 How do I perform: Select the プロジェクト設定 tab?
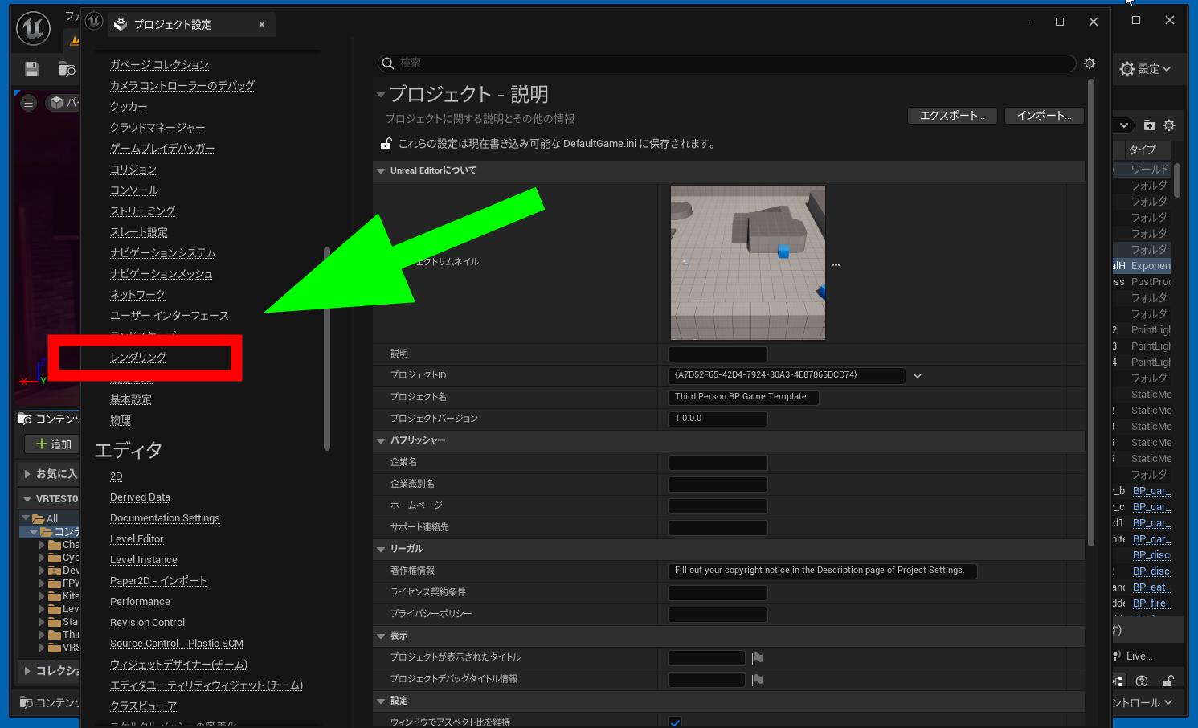(173, 25)
